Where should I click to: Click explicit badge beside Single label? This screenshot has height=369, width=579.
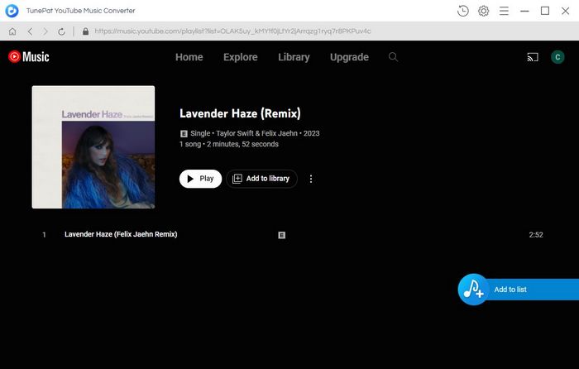click(x=184, y=134)
